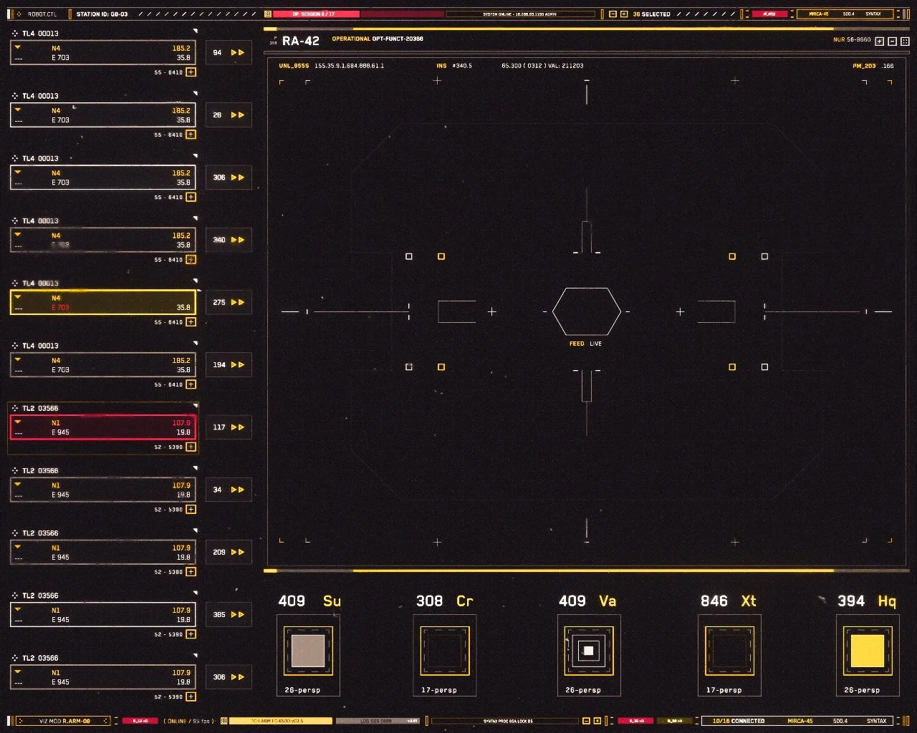The height and width of the screenshot is (733, 917).
Task: Toggle lower-left white square marker in viewport
Action: click(x=409, y=367)
